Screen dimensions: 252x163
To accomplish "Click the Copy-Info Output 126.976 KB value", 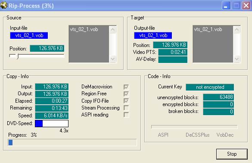I will (x=52, y=94).
